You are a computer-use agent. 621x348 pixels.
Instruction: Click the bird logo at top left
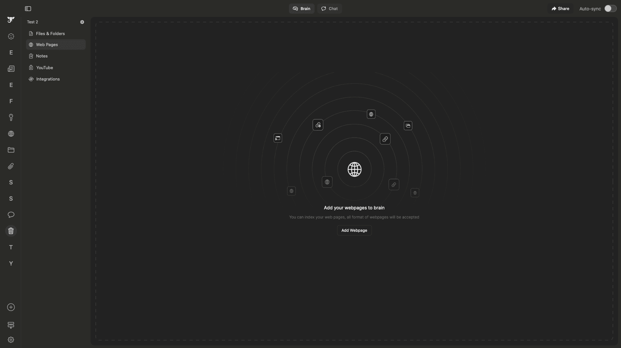pos(11,20)
